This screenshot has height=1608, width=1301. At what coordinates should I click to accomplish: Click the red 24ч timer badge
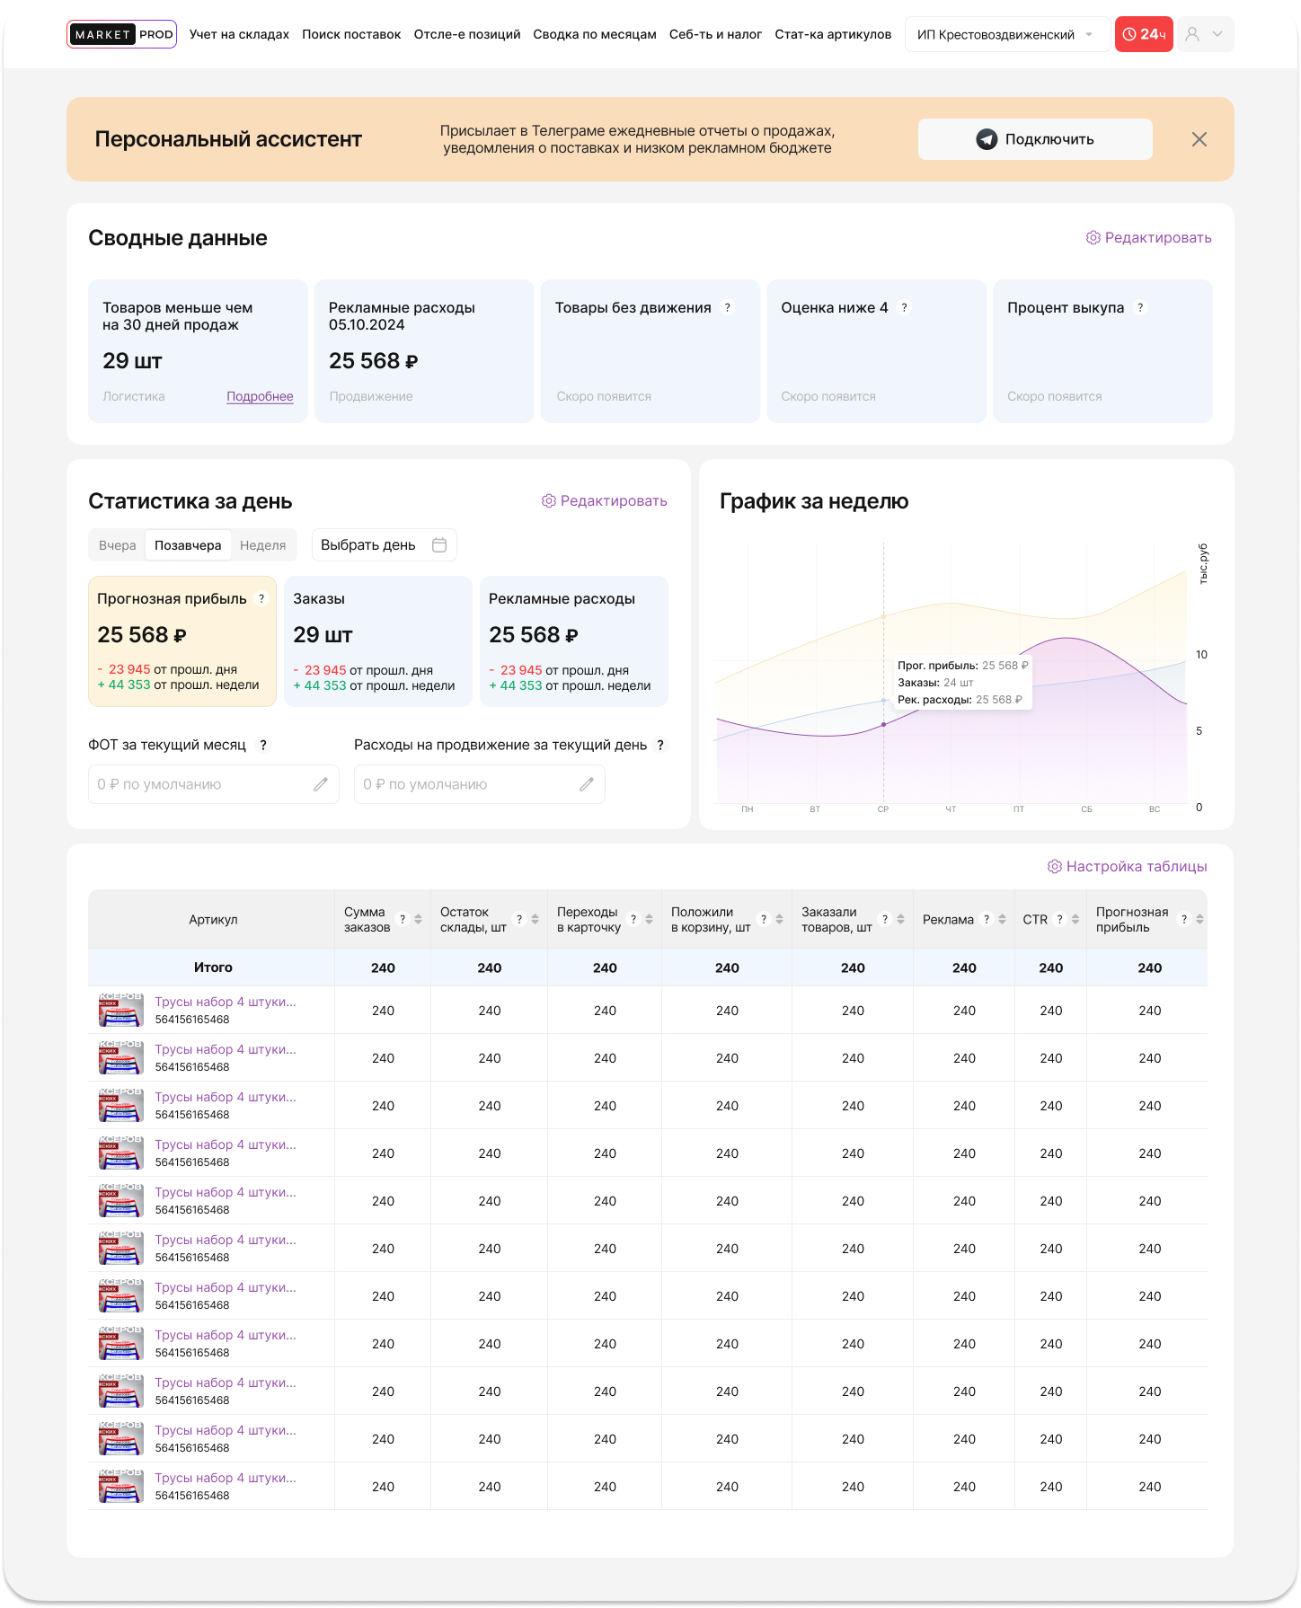(x=1143, y=34)
